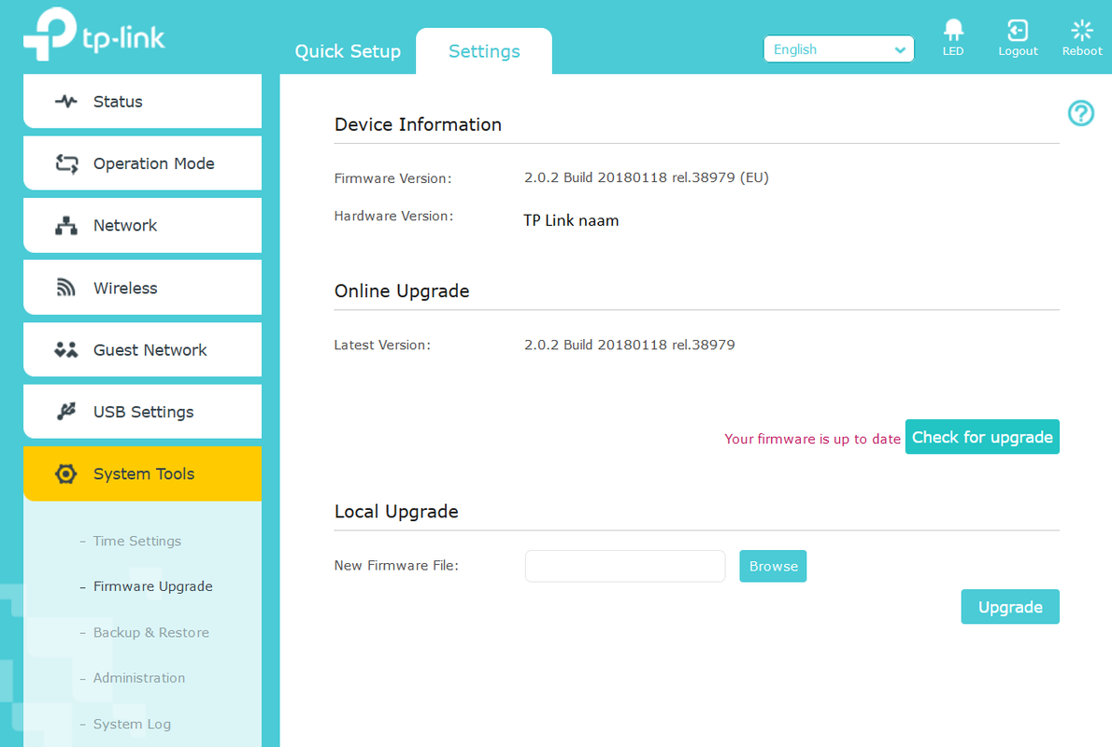
Task: Open Backup & Restore submenu item
Action: (151, 632)
